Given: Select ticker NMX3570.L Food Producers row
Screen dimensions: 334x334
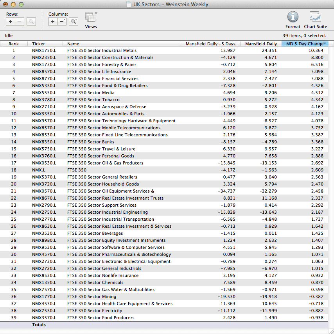Looking at the screenshot, I should click(x=44, y=318).
